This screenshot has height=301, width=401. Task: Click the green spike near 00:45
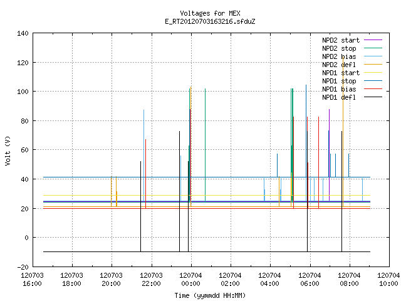point(205,145)
